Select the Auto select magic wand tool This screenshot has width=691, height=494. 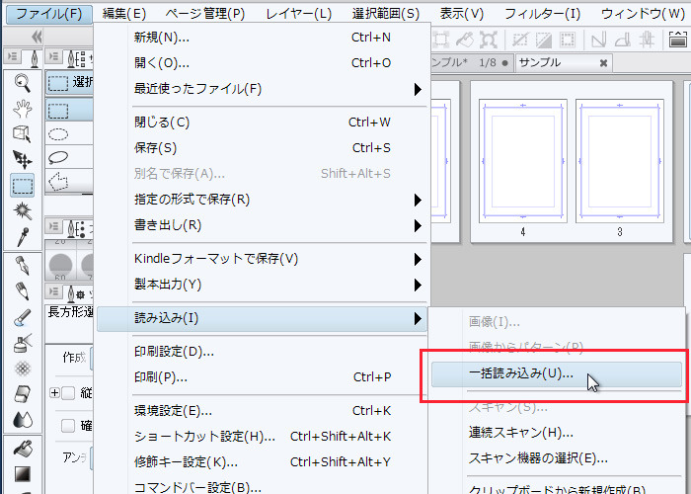click(22, 211)
